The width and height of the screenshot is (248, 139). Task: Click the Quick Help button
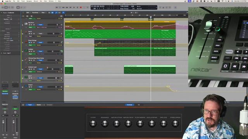[x=9, y=7]
